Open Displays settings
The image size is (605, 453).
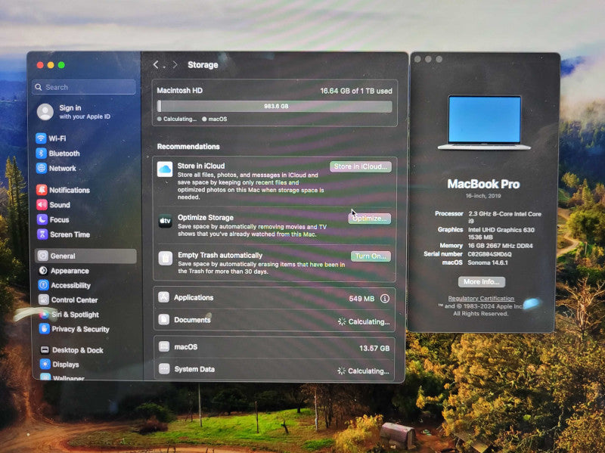point(60,365)
